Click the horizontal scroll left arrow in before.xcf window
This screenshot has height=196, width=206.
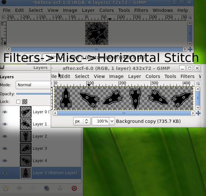[9, 49]
